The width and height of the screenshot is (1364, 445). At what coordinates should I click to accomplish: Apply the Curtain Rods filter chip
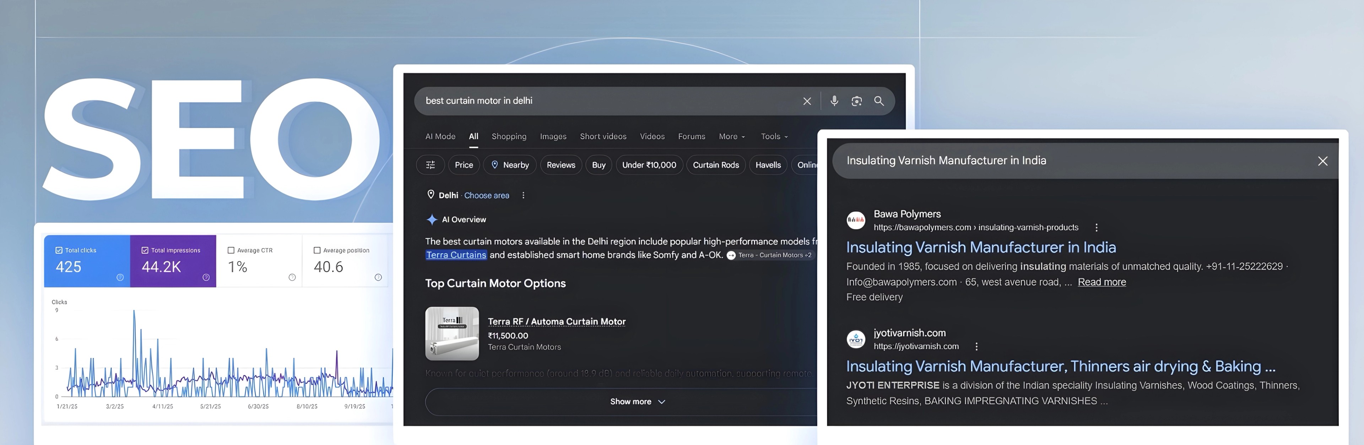tap(716, 165)
